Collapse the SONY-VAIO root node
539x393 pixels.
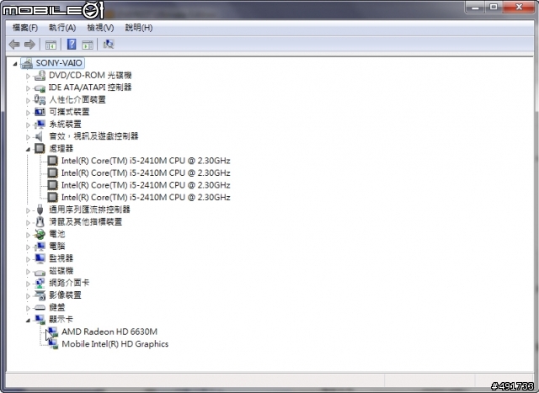tap(15, 64)
